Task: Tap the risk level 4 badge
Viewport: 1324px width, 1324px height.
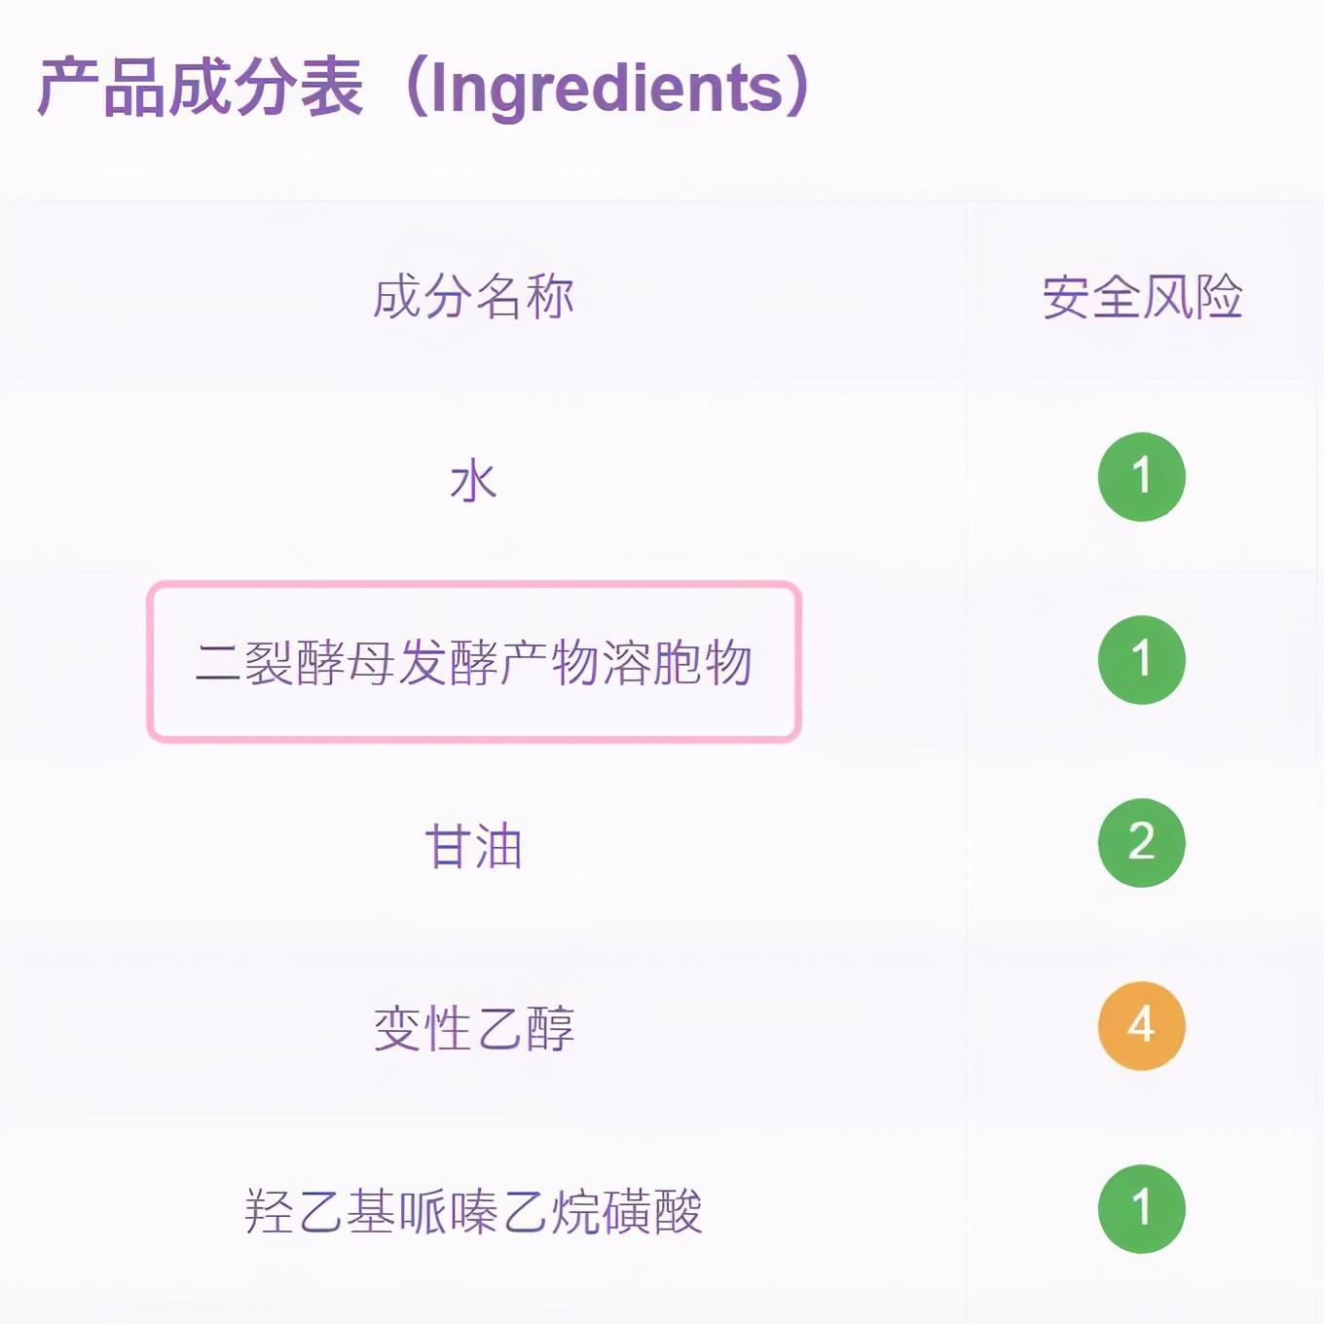Action: click(1141, 1026)
